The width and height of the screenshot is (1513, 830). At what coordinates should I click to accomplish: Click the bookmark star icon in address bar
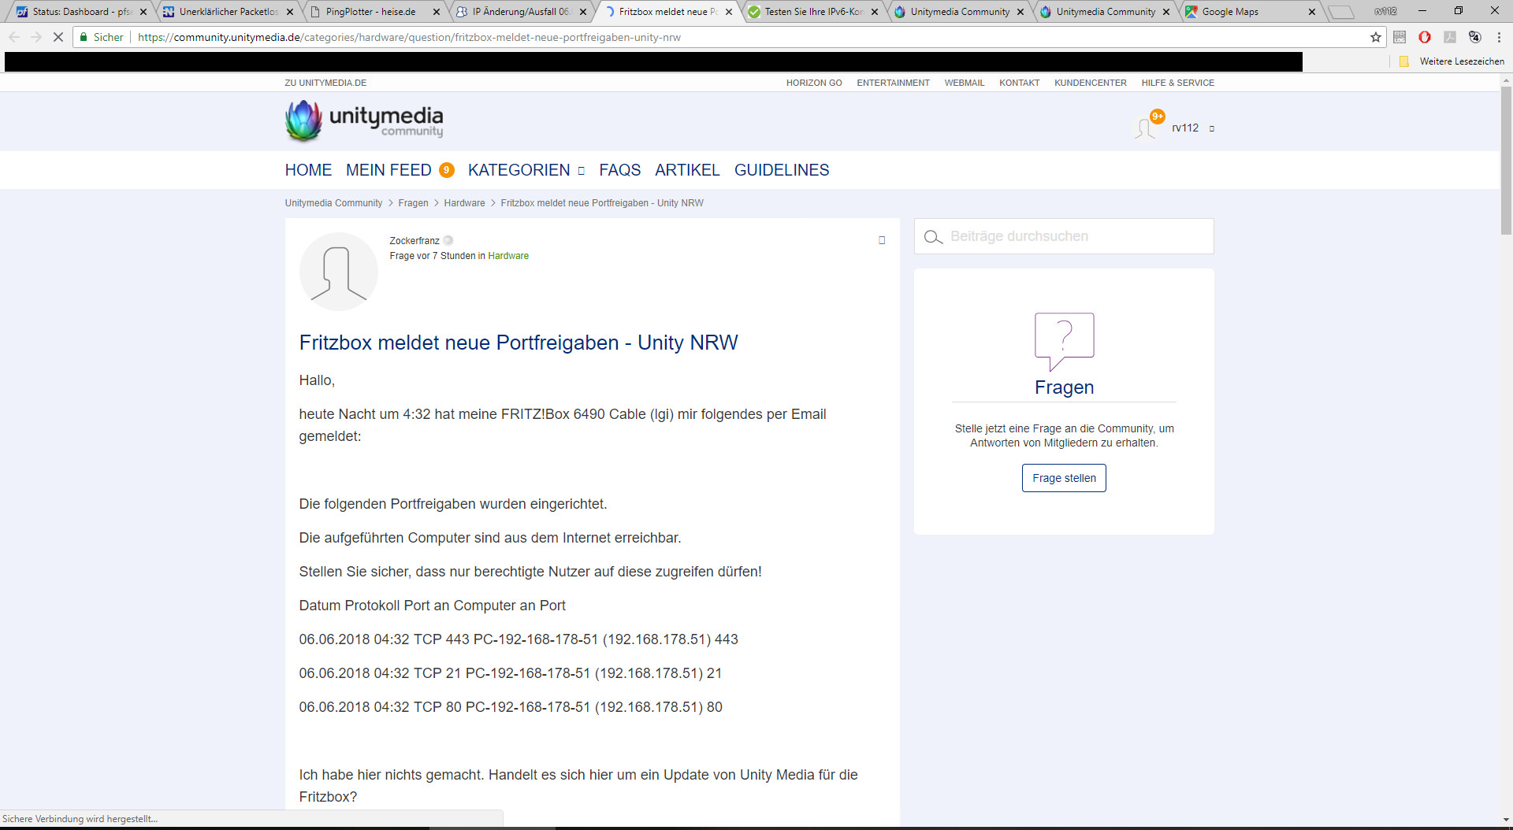click(x=1376, y=37)
